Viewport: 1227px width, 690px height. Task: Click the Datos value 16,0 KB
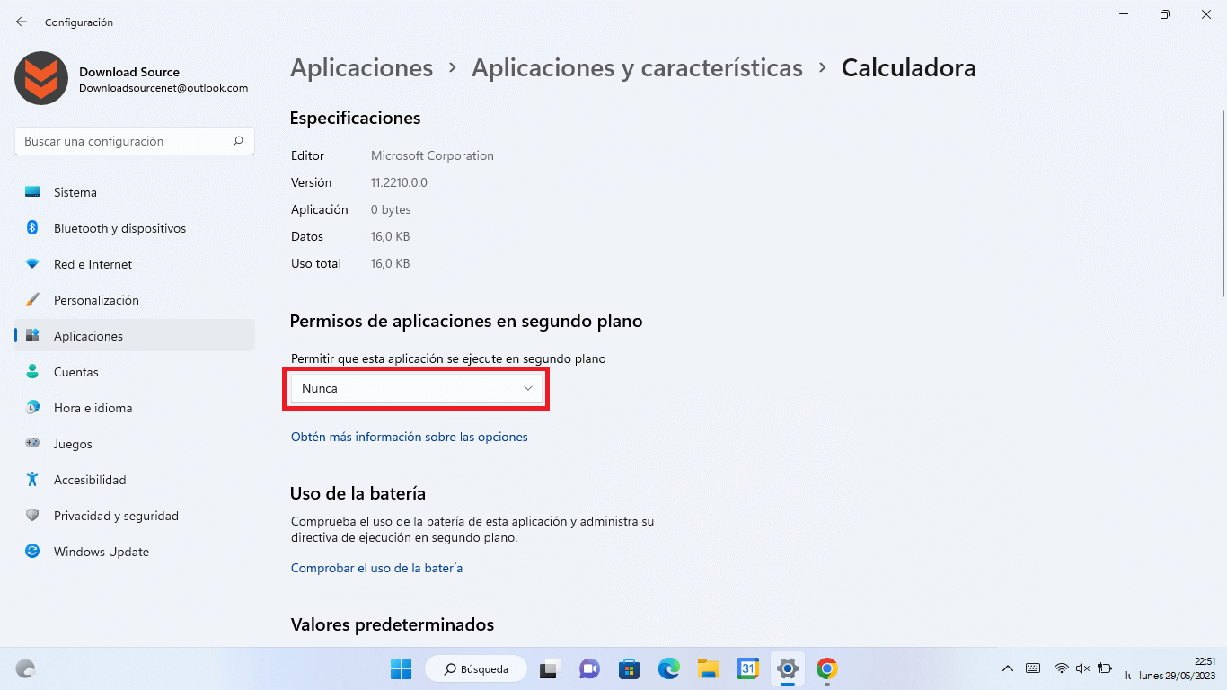(x=390, y=236)
